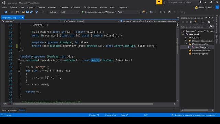Viewport: 220px width, 124px height.
Task: Click the Save file toolbar icon
Action: click(27, 12)
